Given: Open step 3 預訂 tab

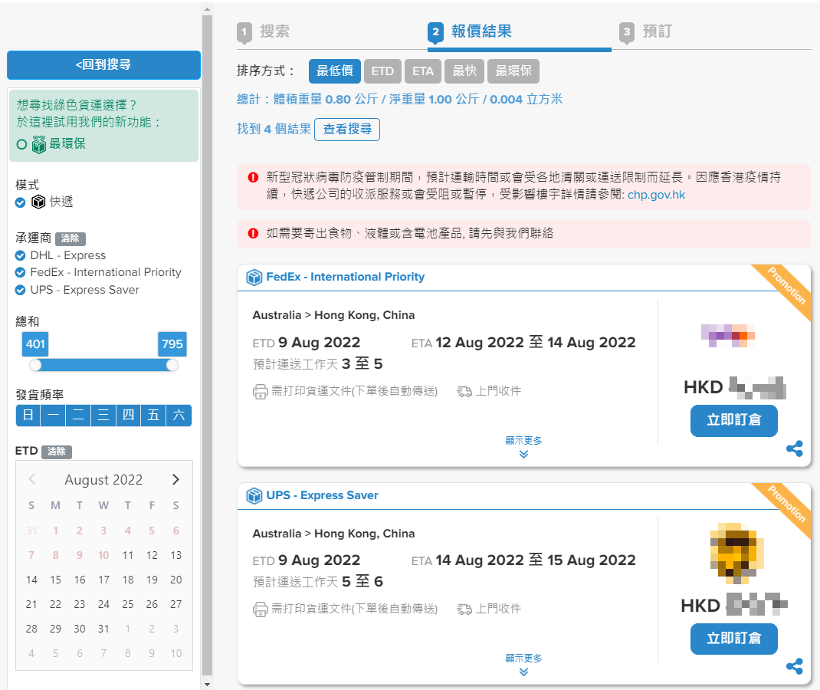Looking at the screenshot, I should point(645,32).
